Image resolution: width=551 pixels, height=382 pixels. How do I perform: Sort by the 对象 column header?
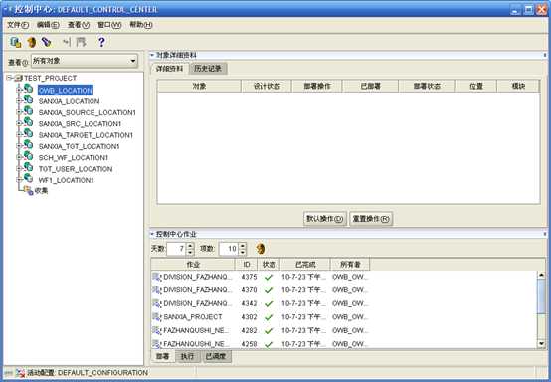point(199,86)
